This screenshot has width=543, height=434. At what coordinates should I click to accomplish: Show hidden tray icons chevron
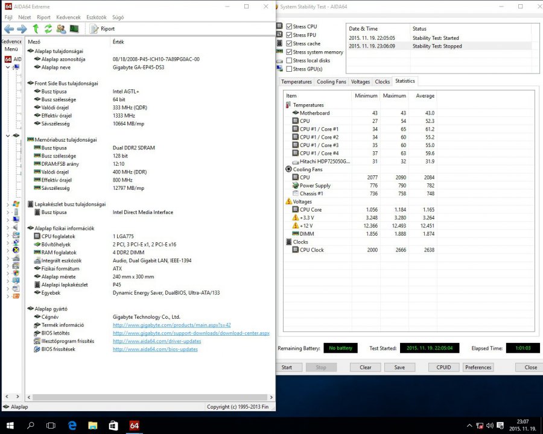[469, 426]
